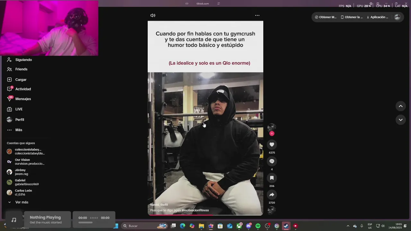Open the #motivacionfitness hashtag
The width and height of the screenshot is (411, 231).
pyautogui.click(x=195, y=210)
